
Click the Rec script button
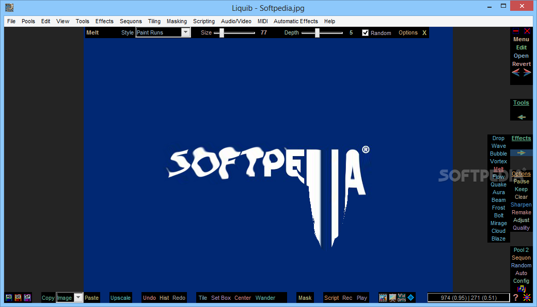348,298
